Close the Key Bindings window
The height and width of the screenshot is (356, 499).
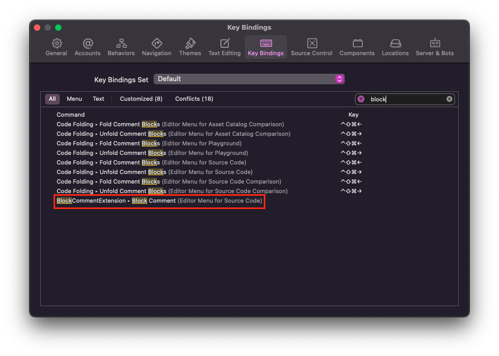[x=37, y=28]
